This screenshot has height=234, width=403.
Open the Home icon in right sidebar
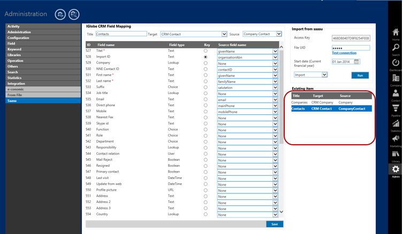click(396, 33)
